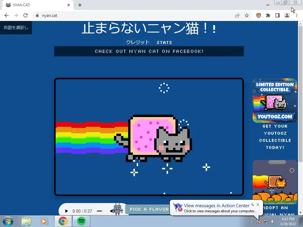Click the Action Center flag tray icon
This screenshot has height=227, width=303.
259,222
